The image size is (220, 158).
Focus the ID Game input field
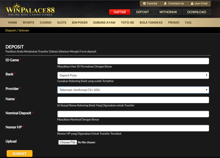133,61
